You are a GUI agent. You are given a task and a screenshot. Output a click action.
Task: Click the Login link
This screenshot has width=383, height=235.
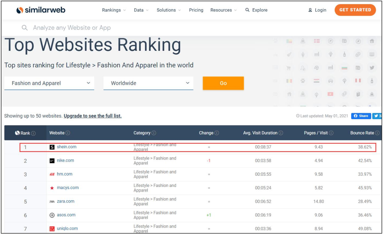[317, 10]
